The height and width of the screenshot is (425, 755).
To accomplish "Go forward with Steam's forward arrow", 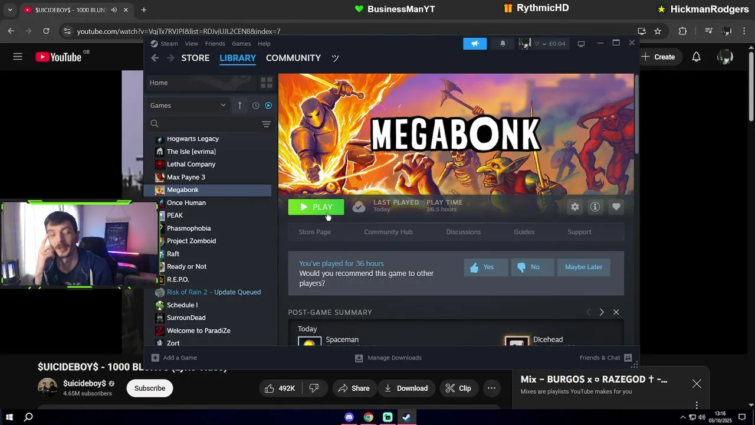I will click(170, 58).
